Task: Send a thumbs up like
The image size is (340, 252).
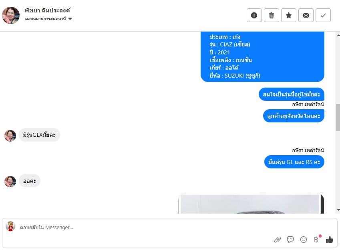Action: (329, 240)
